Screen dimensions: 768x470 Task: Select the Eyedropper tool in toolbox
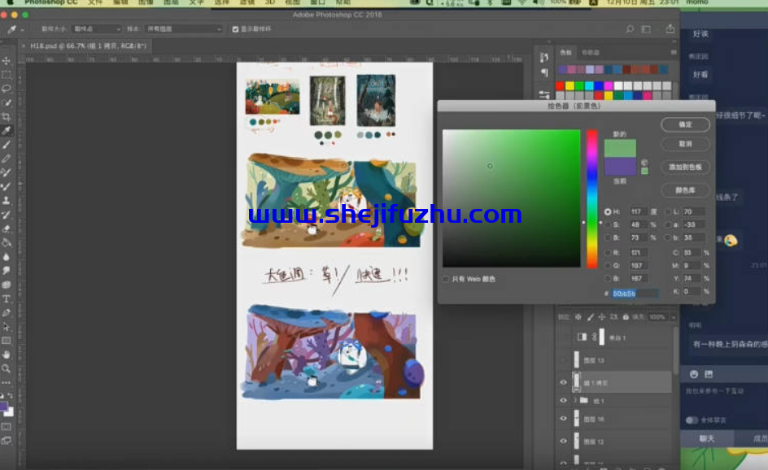tap(7, 131)
